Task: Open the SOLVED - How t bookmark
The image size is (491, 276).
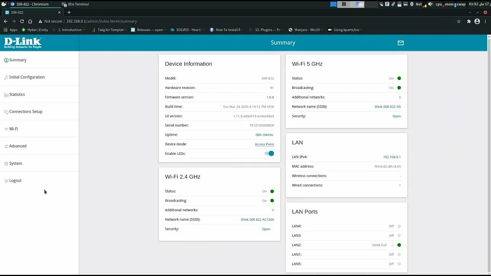Action: pos(188,30)
